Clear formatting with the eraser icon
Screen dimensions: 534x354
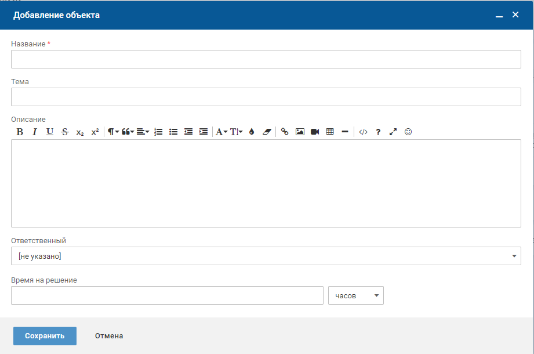[267, 132]
